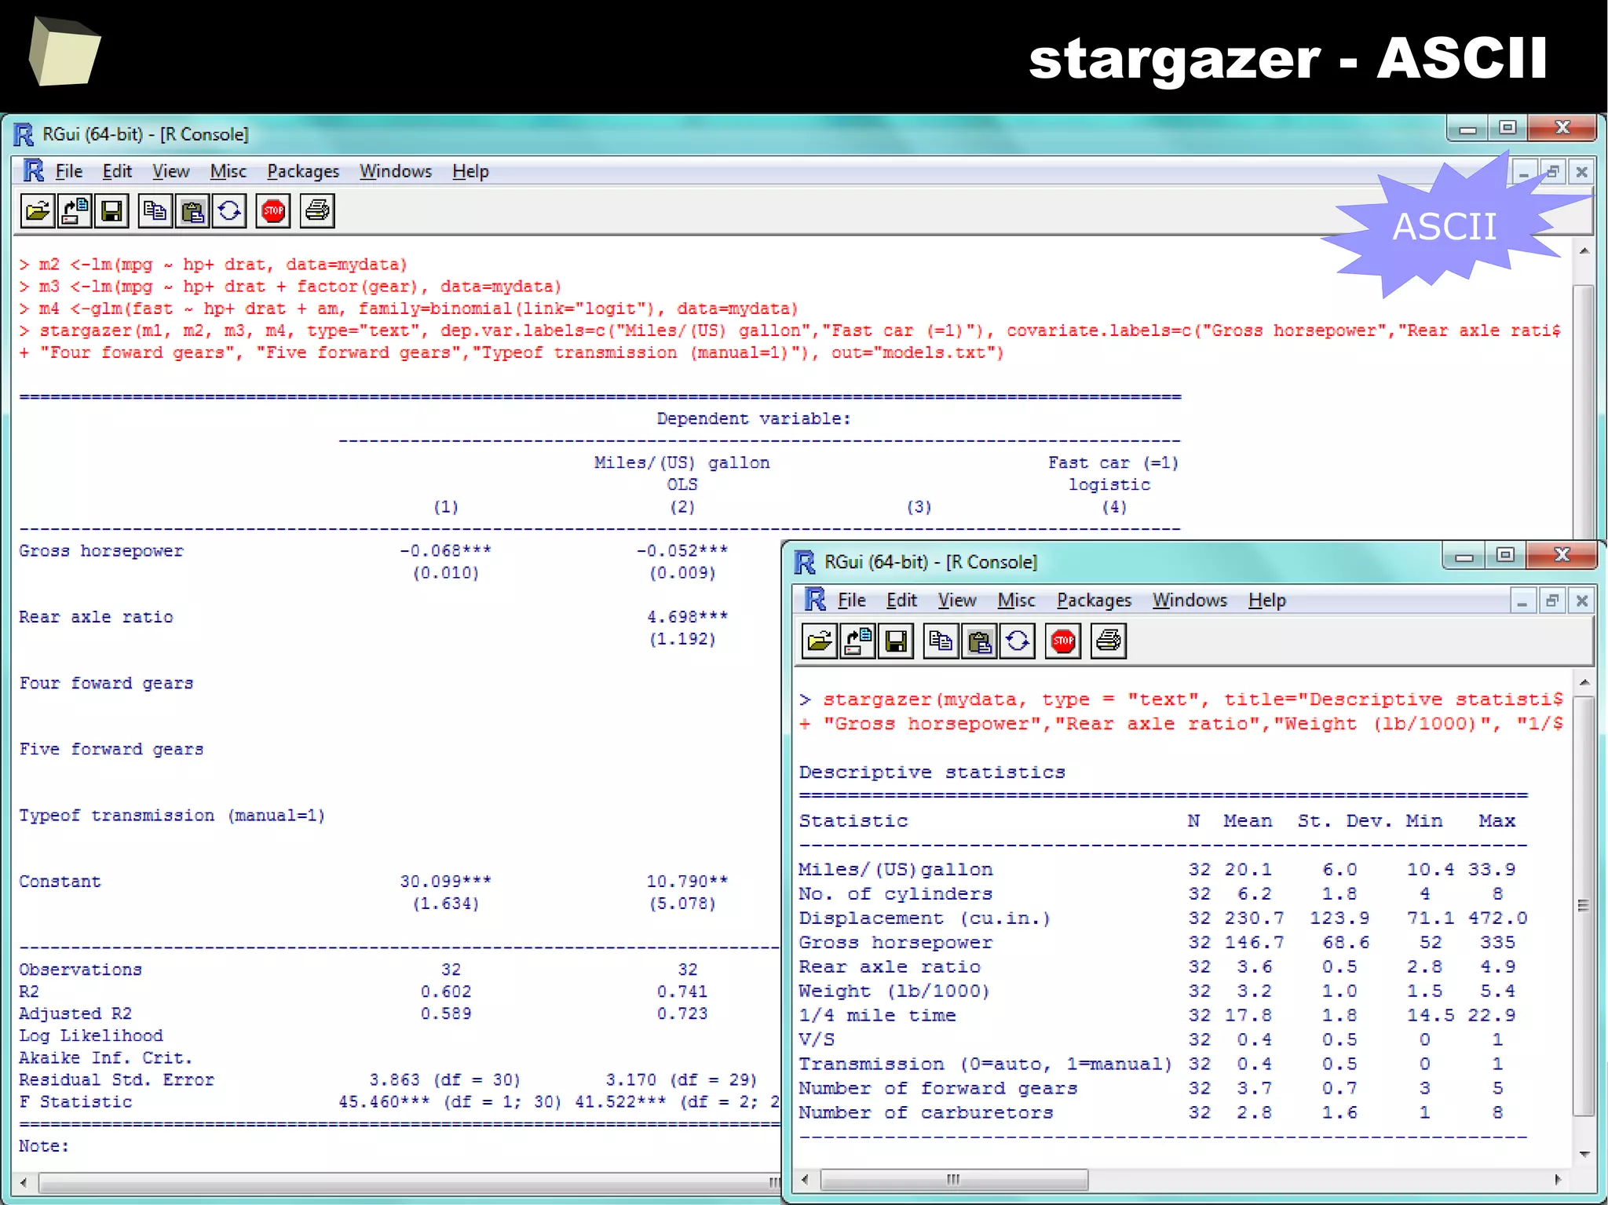Copy and paste icon in front RGui window

pos(1018,641)
